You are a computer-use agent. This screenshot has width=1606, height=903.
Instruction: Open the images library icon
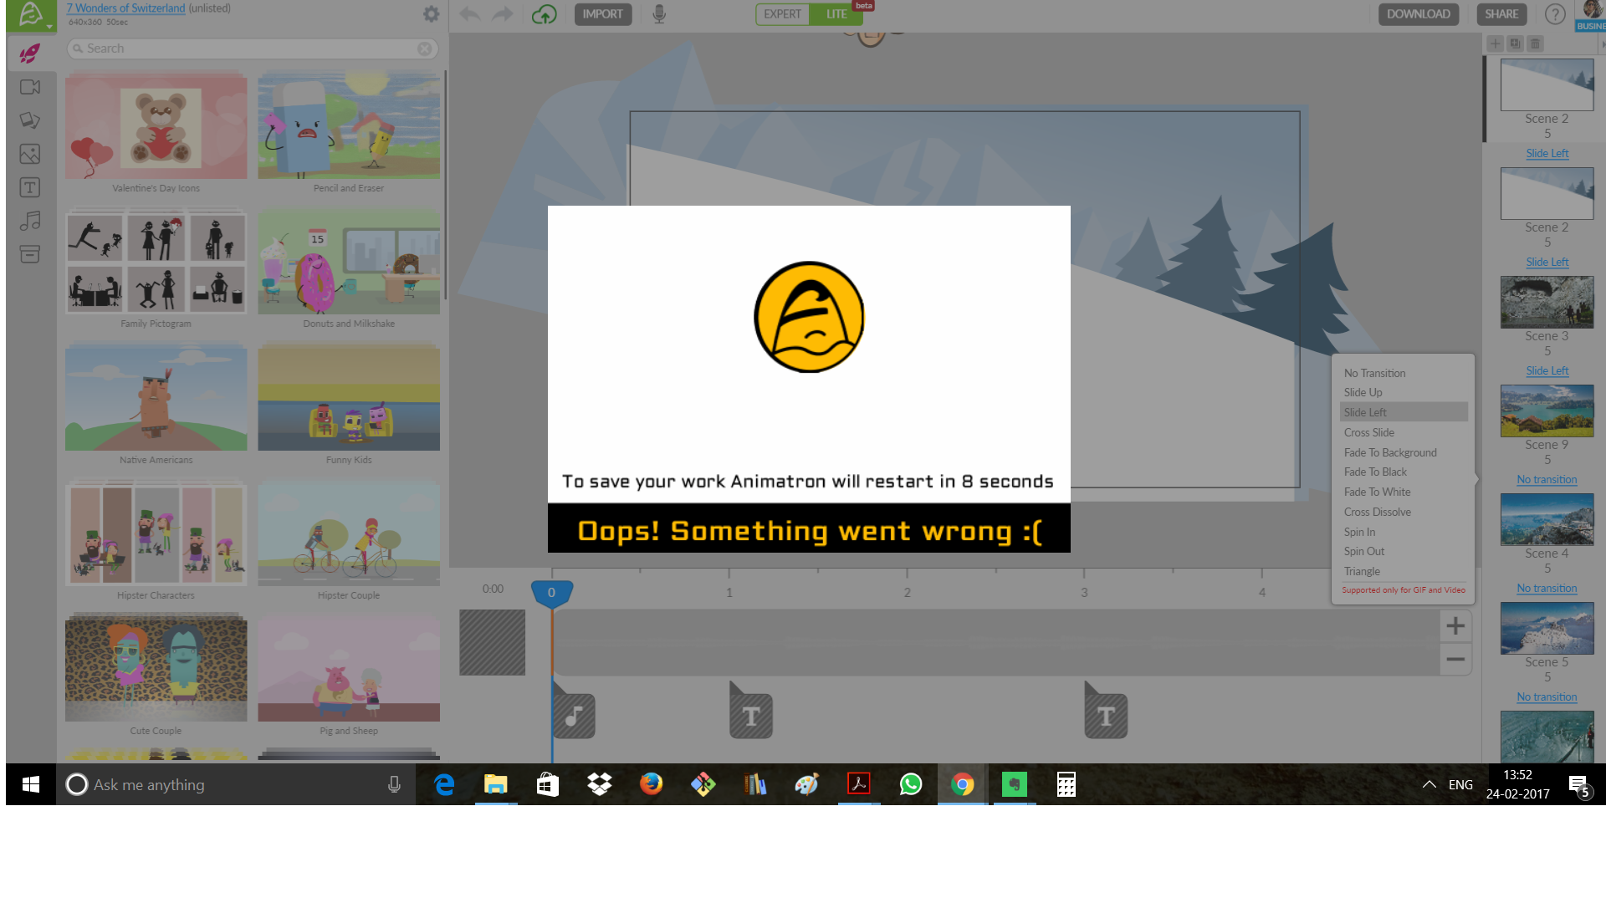pos(30,154)
